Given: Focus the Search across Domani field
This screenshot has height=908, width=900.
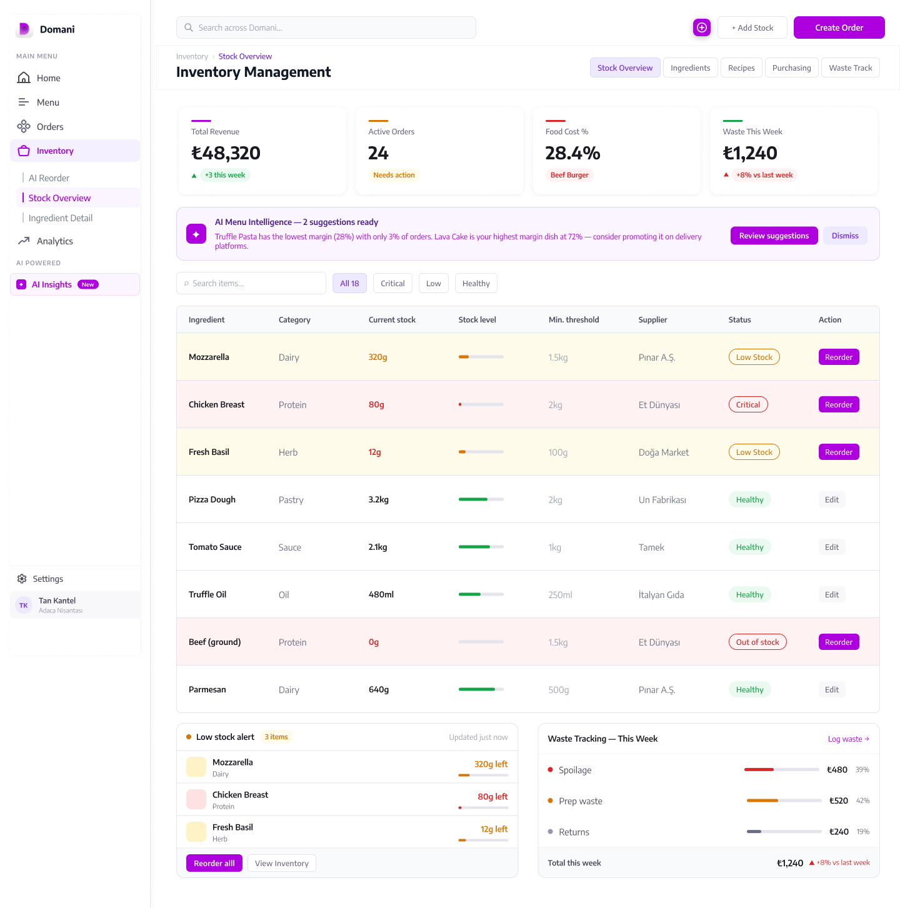Looking at the screenshot, I should tap(326, 27).
